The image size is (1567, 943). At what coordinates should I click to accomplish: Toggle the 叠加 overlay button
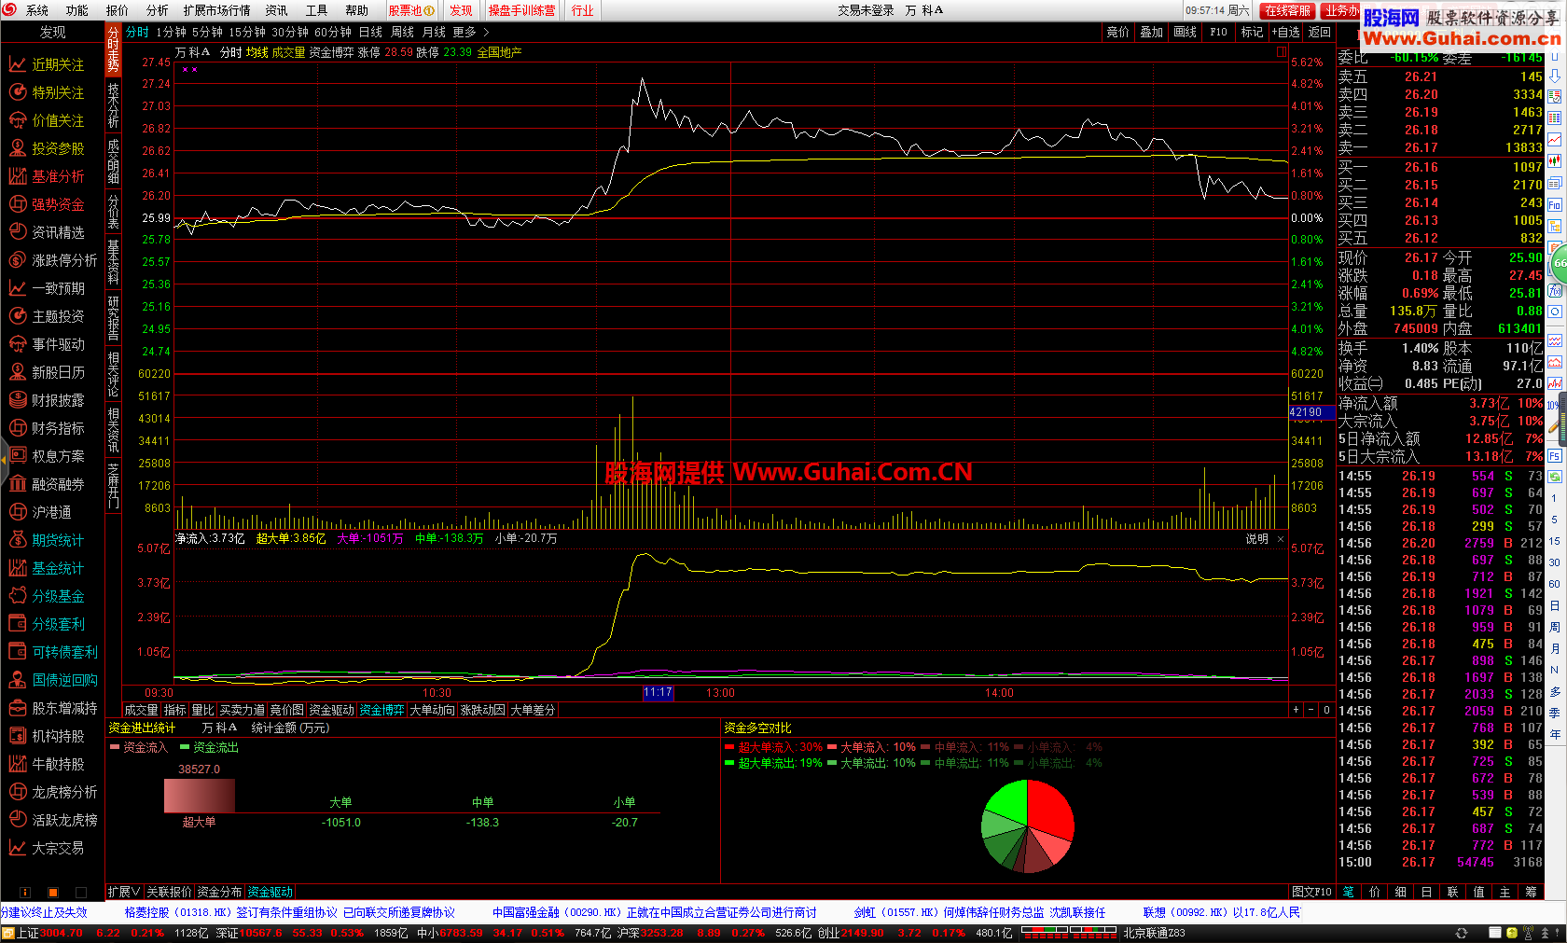(x=1152, y=32)
